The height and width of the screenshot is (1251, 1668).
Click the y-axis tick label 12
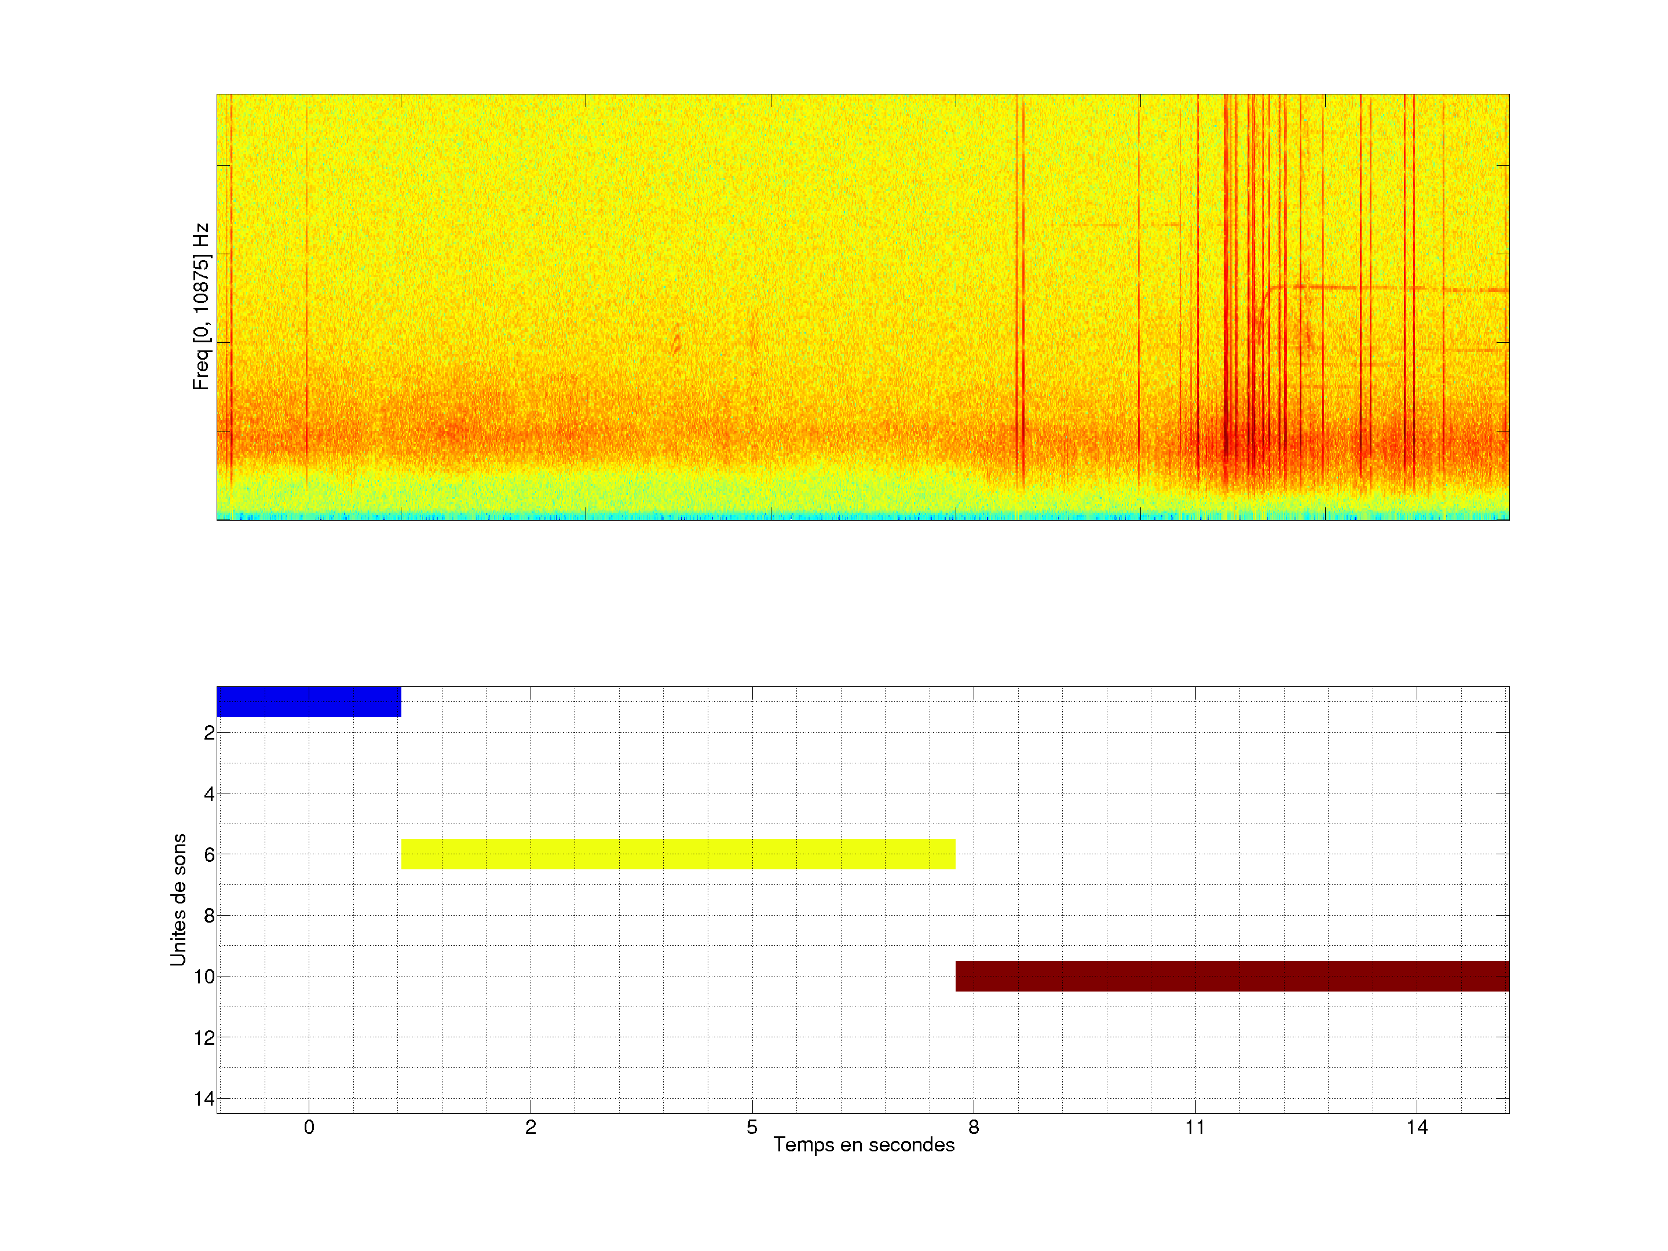(x=204, y=1038)
